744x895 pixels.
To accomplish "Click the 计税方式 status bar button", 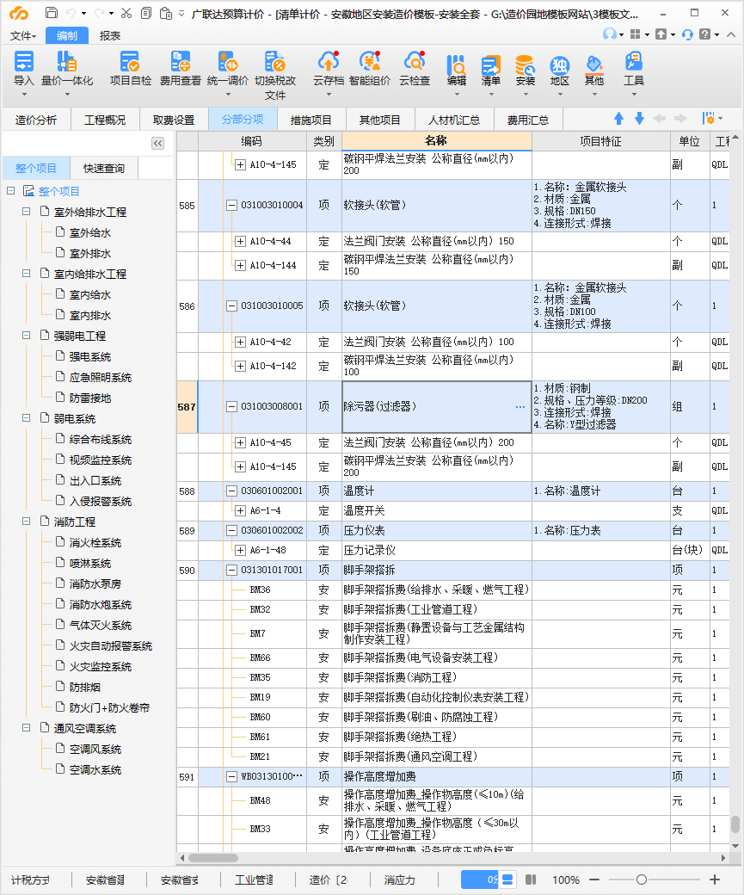I will (31, 880).
